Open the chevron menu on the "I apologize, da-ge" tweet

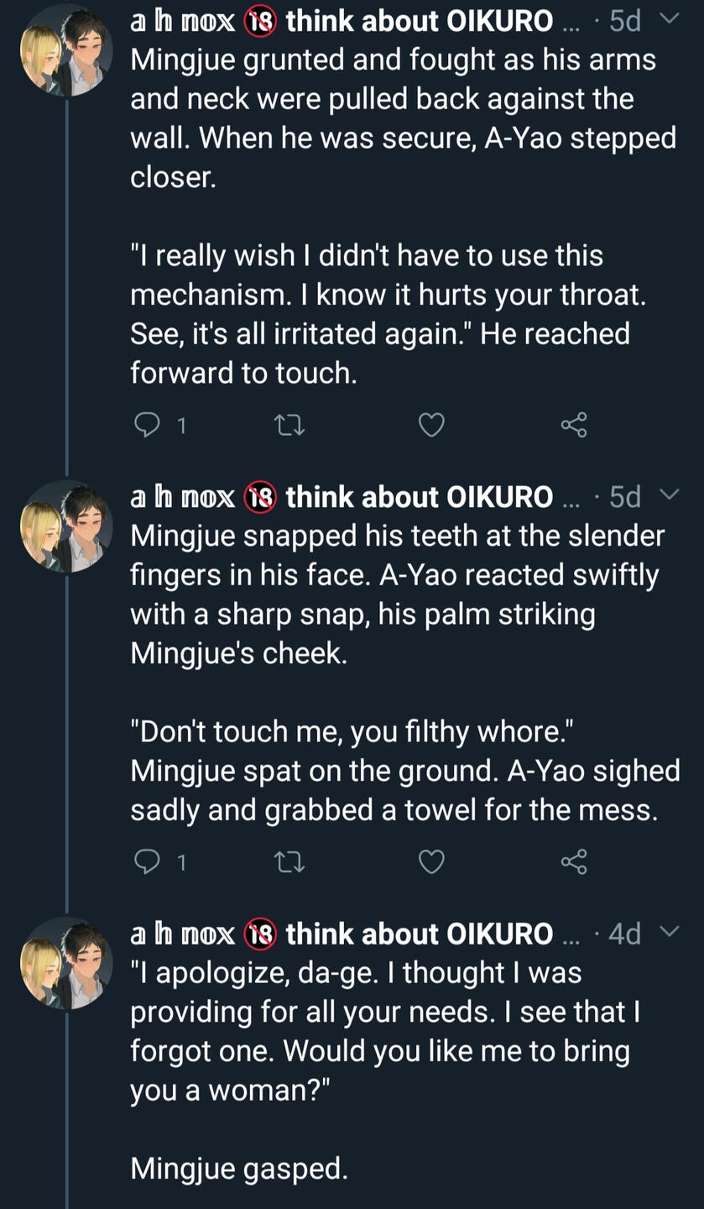click(x=669, y=932)
